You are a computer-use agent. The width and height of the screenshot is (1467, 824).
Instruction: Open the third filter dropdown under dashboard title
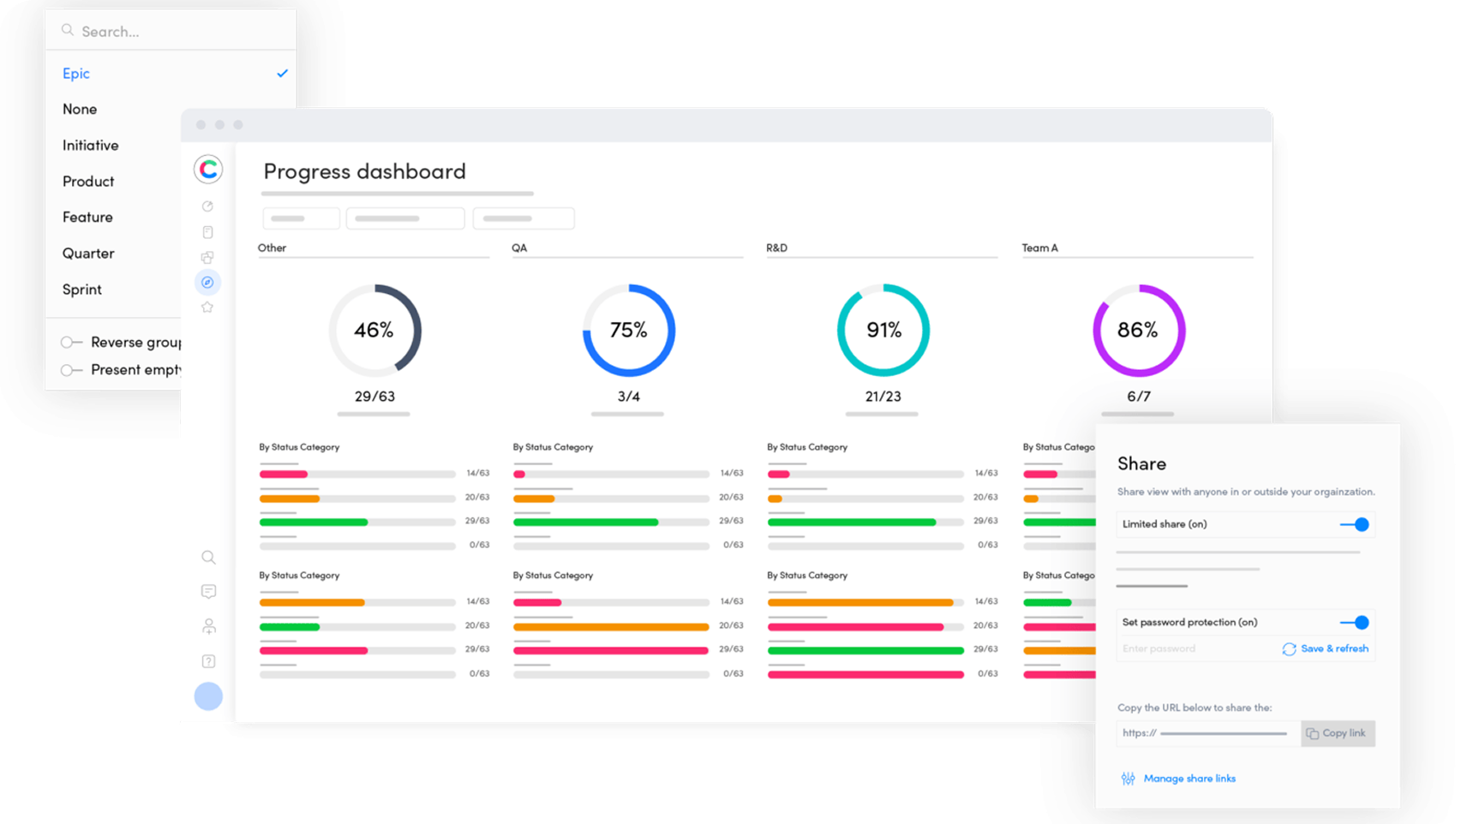coord(523,218)
